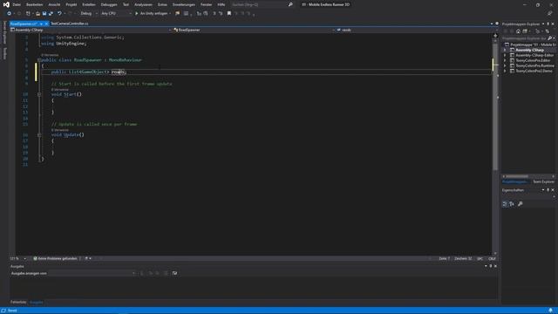
Task: Open the Ansicht menu
Action: pyautogui.click(x=54, y=4)
